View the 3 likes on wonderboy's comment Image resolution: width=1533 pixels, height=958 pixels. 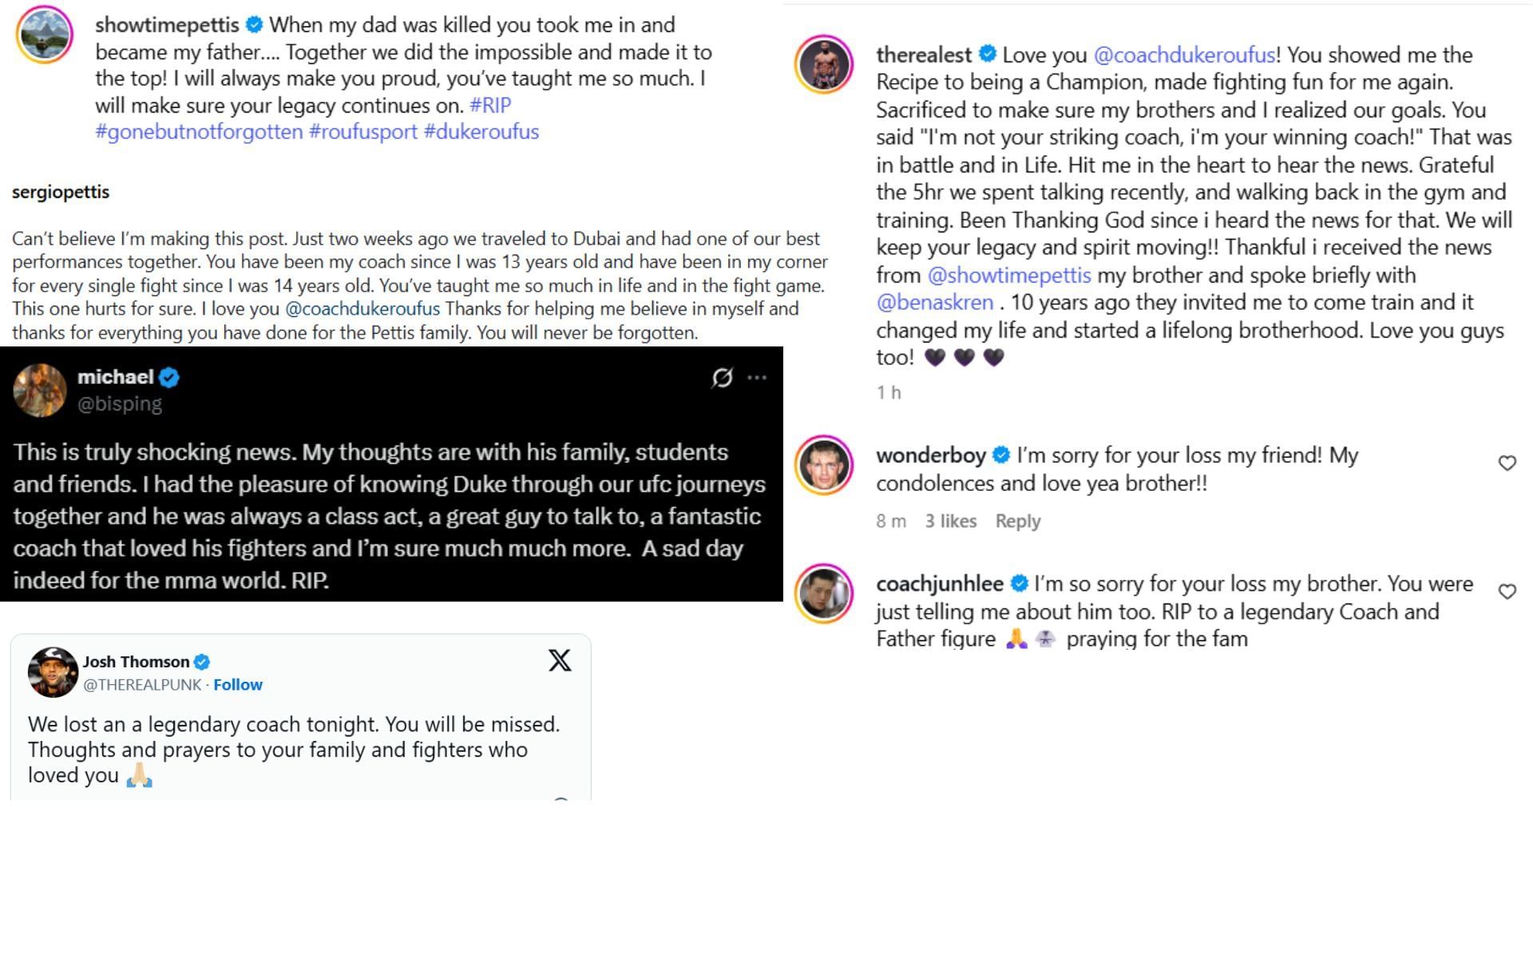pyautogui.click(x=950, y=521)
